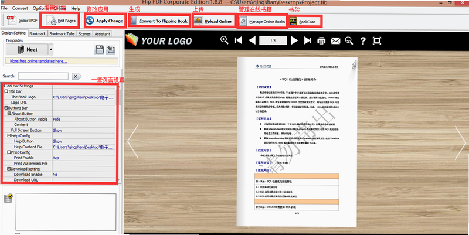The image size is (469, 235).
Task: Jump to last page icon
Action: (x=308, y=40)
